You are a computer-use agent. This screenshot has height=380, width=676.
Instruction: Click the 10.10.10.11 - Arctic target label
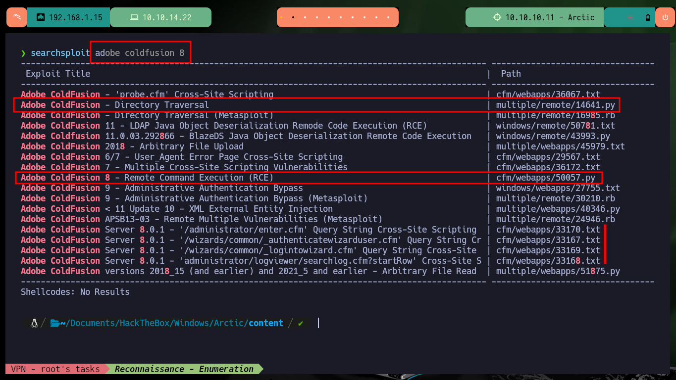tap(550, 17)
